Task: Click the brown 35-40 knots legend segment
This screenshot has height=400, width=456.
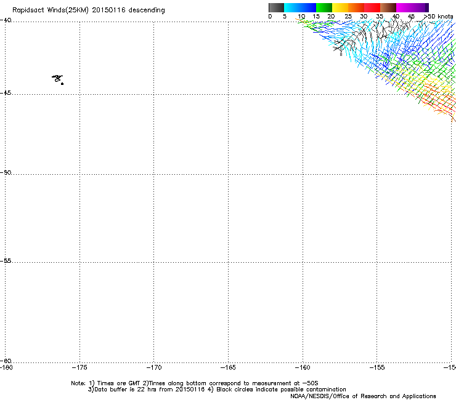Action: point(388,7)
